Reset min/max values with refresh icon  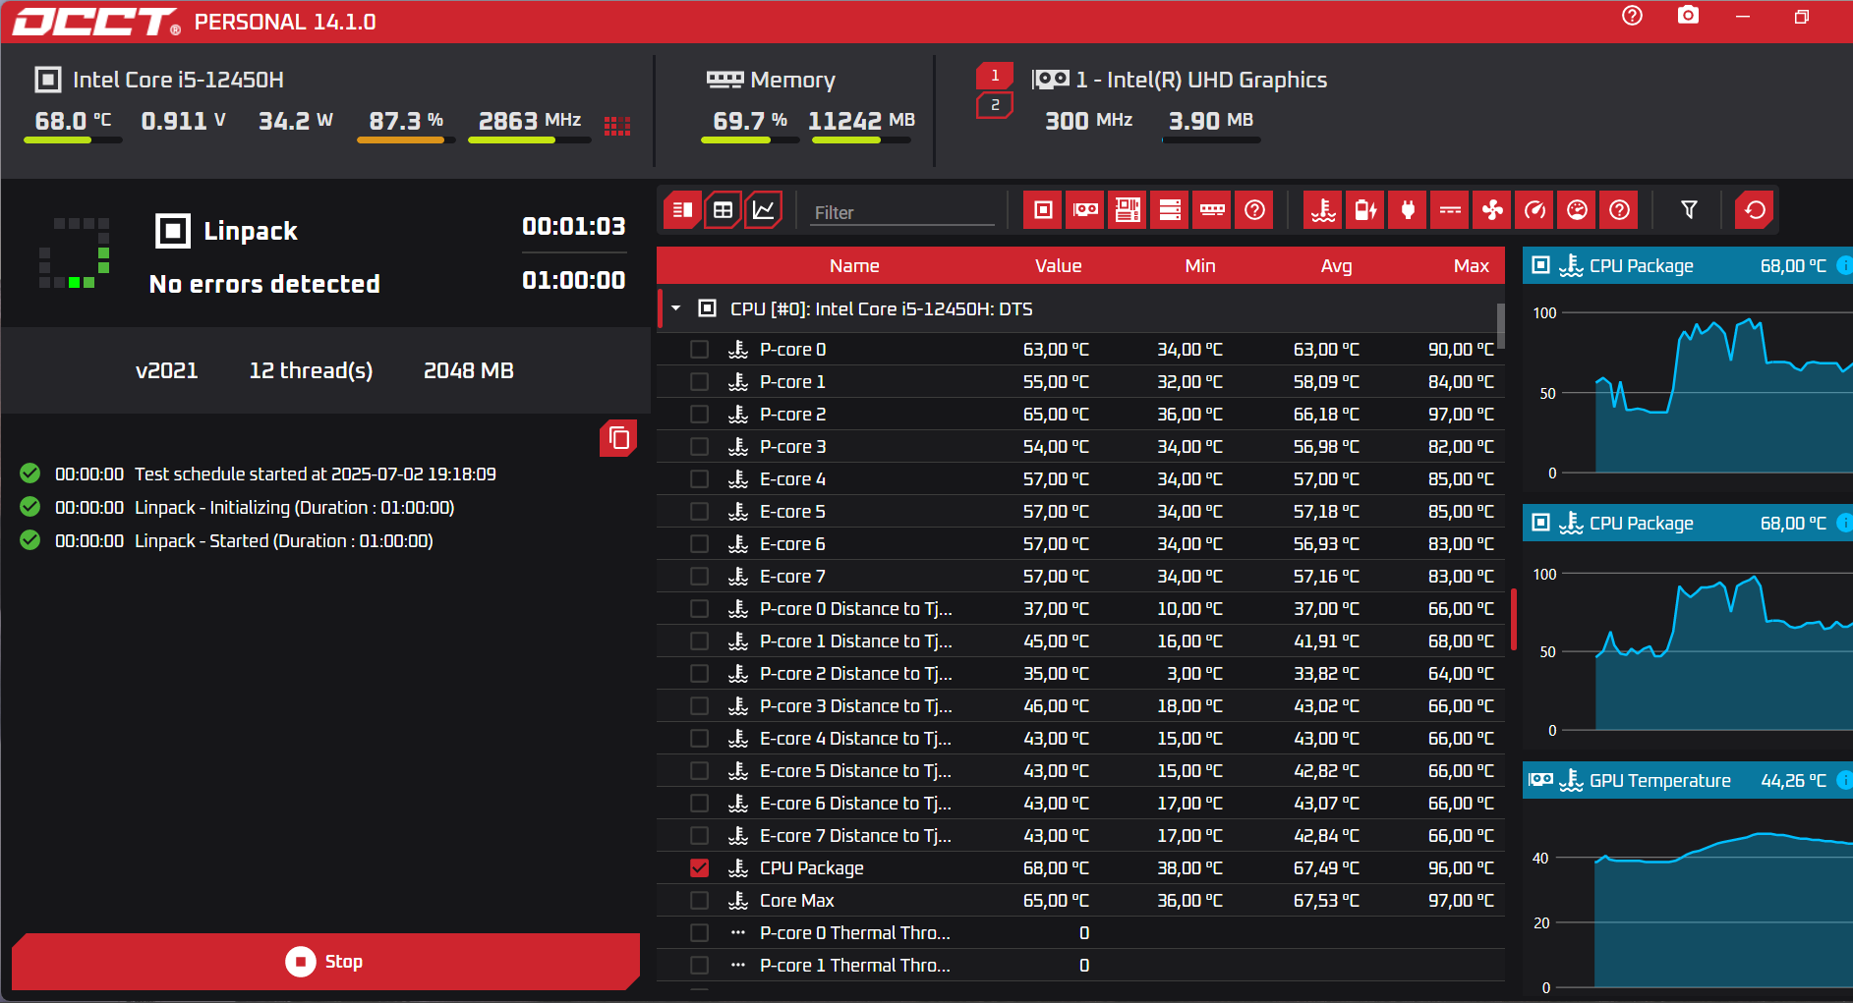1755,210
